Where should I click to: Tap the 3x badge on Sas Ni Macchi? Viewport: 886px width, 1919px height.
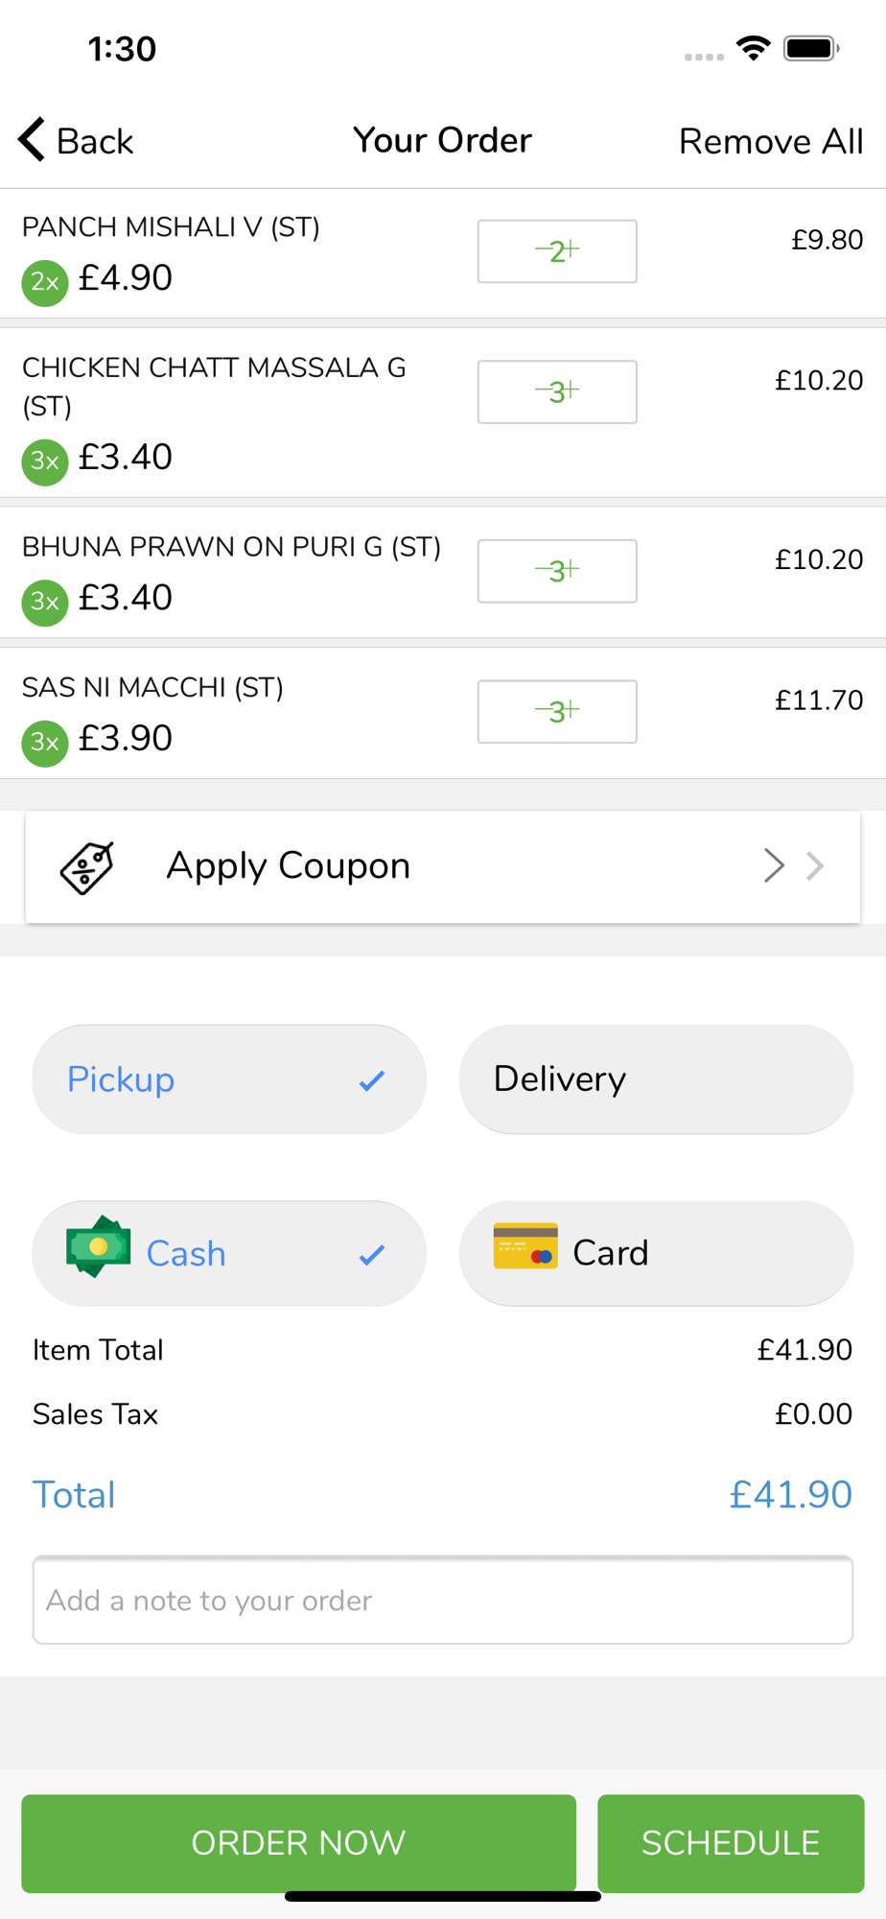45,744
